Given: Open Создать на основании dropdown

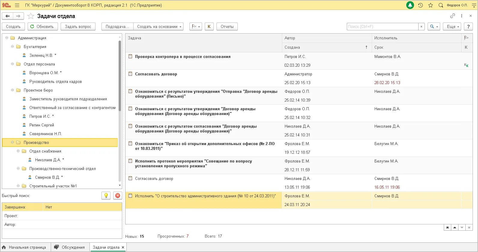Looking at the screenshot, I should (159, 26).
